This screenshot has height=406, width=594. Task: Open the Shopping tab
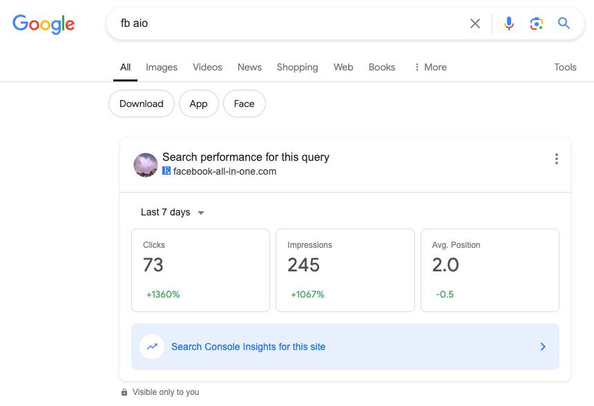click(298, 67)
